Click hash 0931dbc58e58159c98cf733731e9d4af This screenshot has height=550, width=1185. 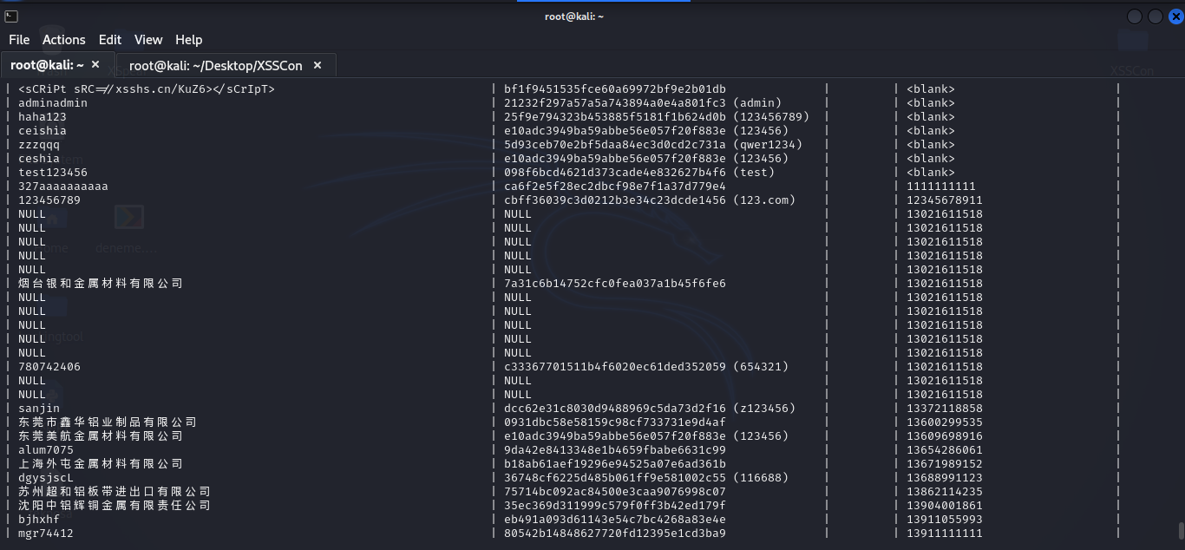click(615, 422)
